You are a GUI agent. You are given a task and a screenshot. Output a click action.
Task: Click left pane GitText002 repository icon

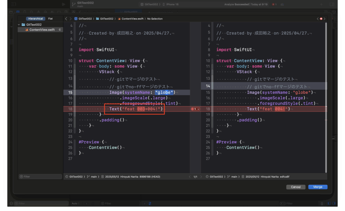[x=67, y=177]
